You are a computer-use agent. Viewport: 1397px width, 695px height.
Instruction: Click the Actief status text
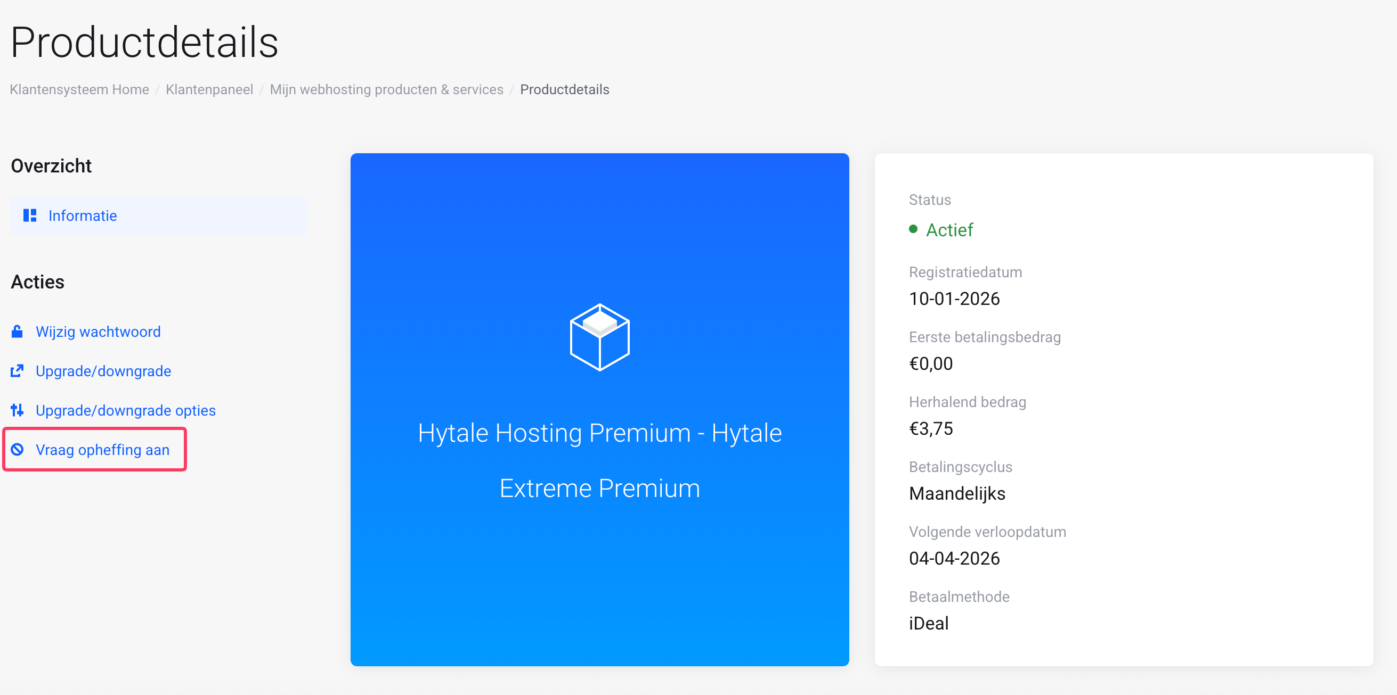[949, 230]
